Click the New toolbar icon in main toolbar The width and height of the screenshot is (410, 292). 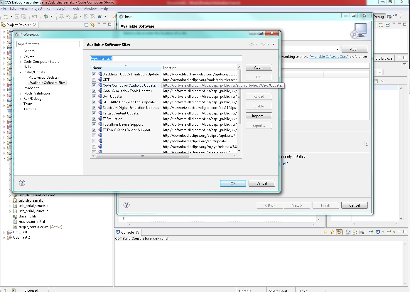(x=6, y=16)
